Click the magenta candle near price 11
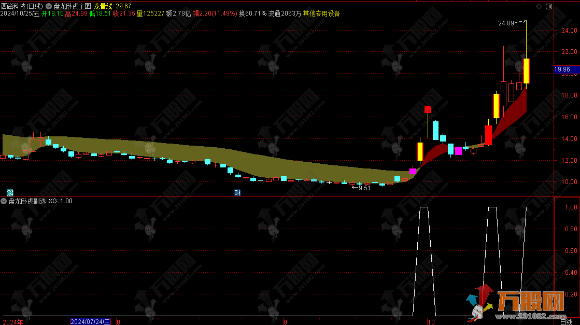Screen dimensions: 580x325 pyautogui.click(x=413, y=171)
